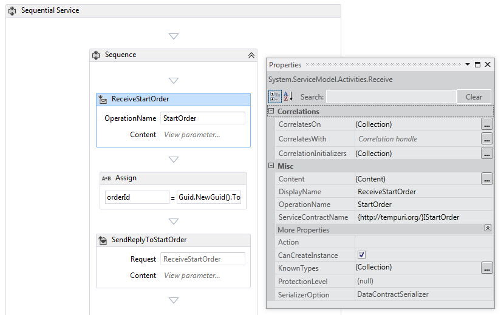Click the Guid.NewGuid() expression field

coord(209,197)
